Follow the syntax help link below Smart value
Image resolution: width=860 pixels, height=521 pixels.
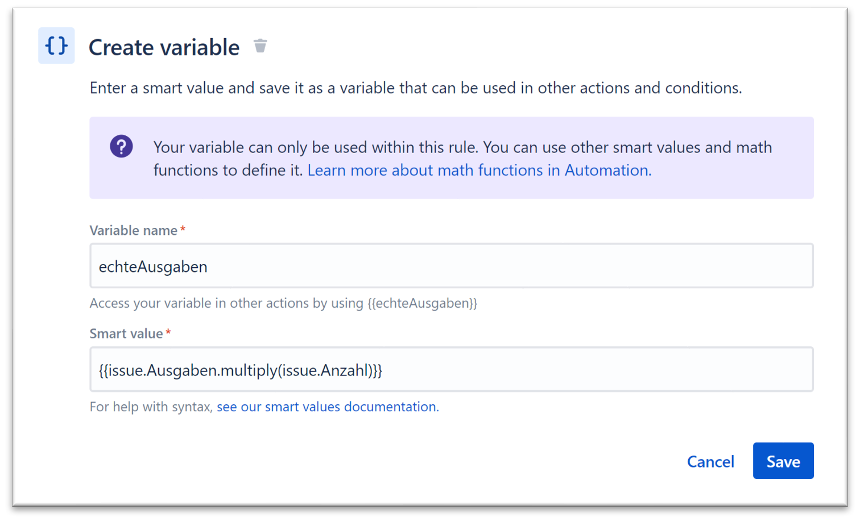326,407
